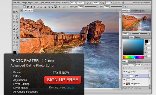Close the Sea.jpg document tab
The height and width of the screenshot is (95, 156).
click(32, 10)
